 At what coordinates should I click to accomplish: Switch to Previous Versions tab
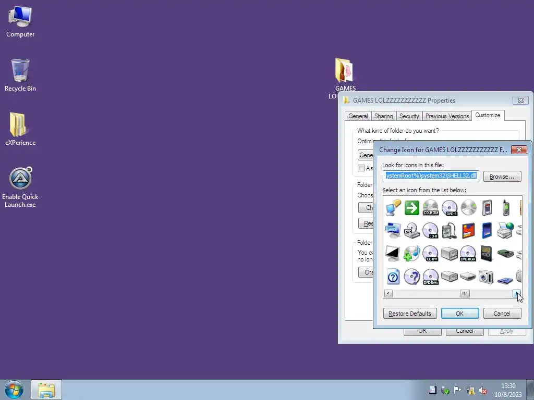click(x=447, y=116)
